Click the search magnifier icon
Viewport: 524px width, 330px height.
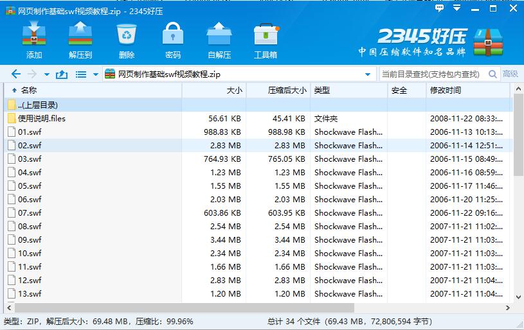click(x=492, y=74)
